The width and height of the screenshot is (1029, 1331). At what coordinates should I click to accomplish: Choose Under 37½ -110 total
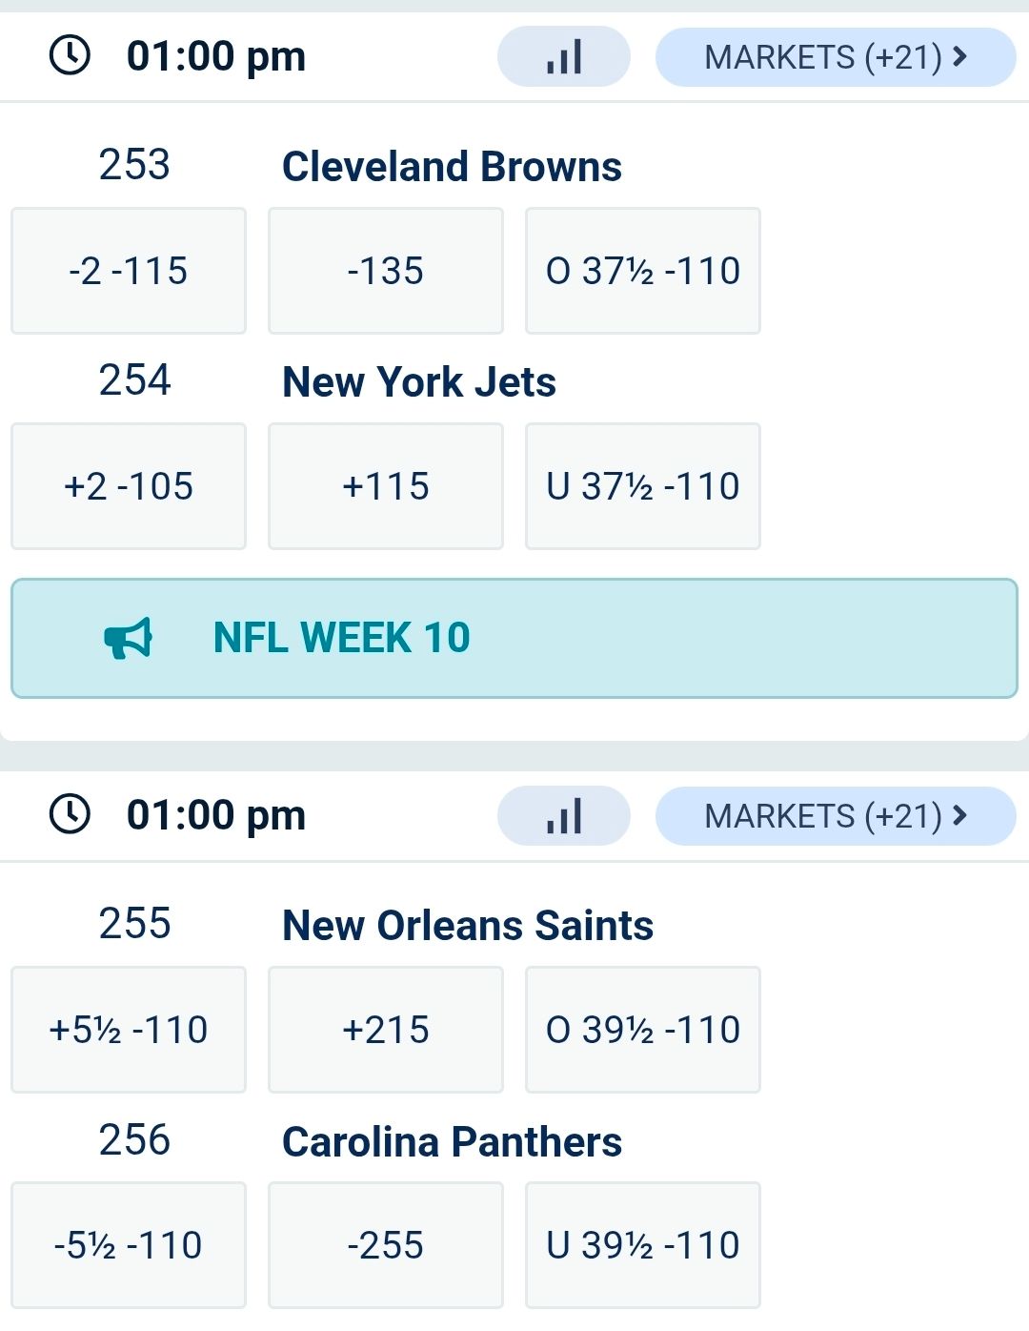643,486
